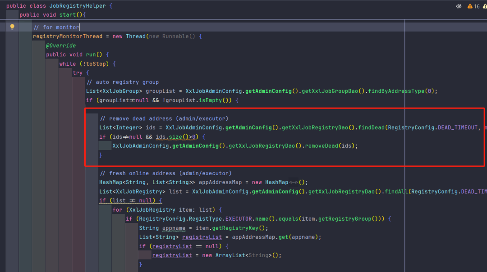Expand the folded diamond after new HashMap
Screen dimensions: 487x272
[x=294, y=182]
